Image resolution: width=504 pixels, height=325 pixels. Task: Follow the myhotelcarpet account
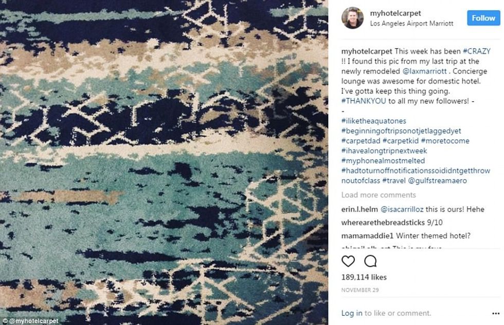click(x=483, y=18)
